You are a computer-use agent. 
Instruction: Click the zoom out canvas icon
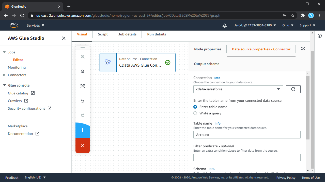pos(83,72)
